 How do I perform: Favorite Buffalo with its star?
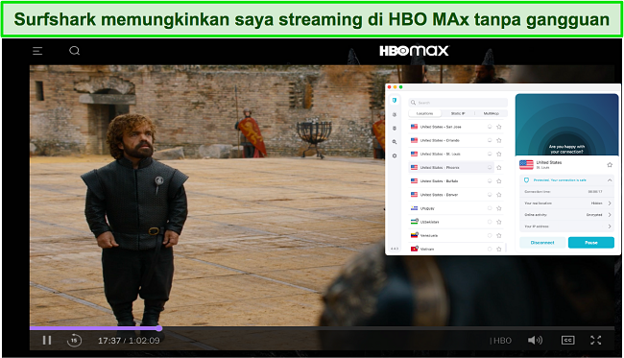click(x=499, y=181)
